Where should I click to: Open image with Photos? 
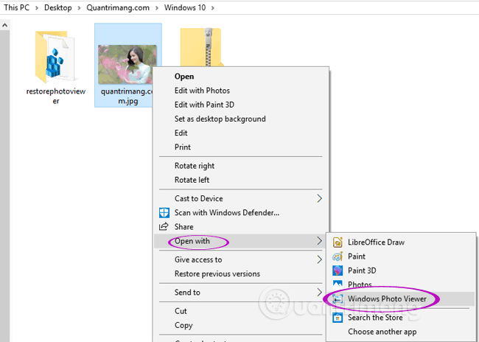coord(401,285)
